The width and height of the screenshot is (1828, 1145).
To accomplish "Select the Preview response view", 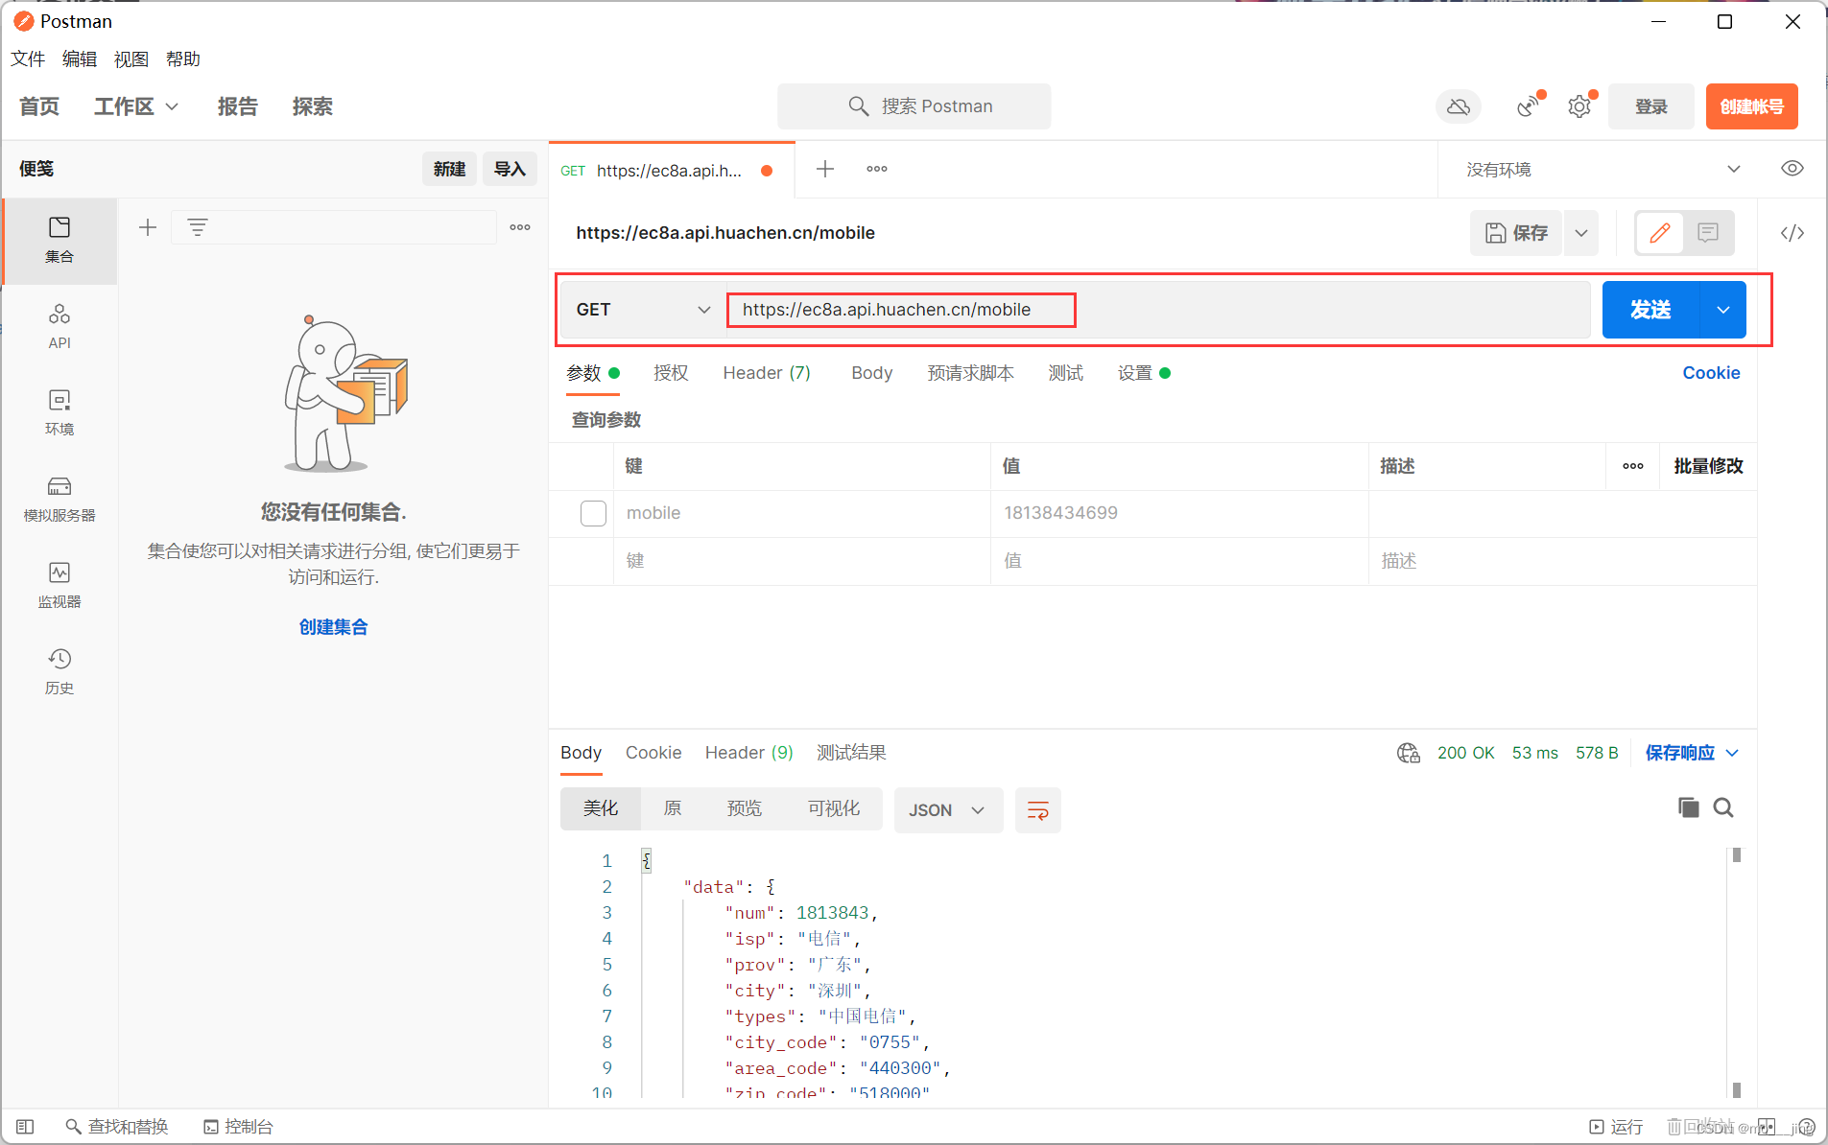I will 745,808.
